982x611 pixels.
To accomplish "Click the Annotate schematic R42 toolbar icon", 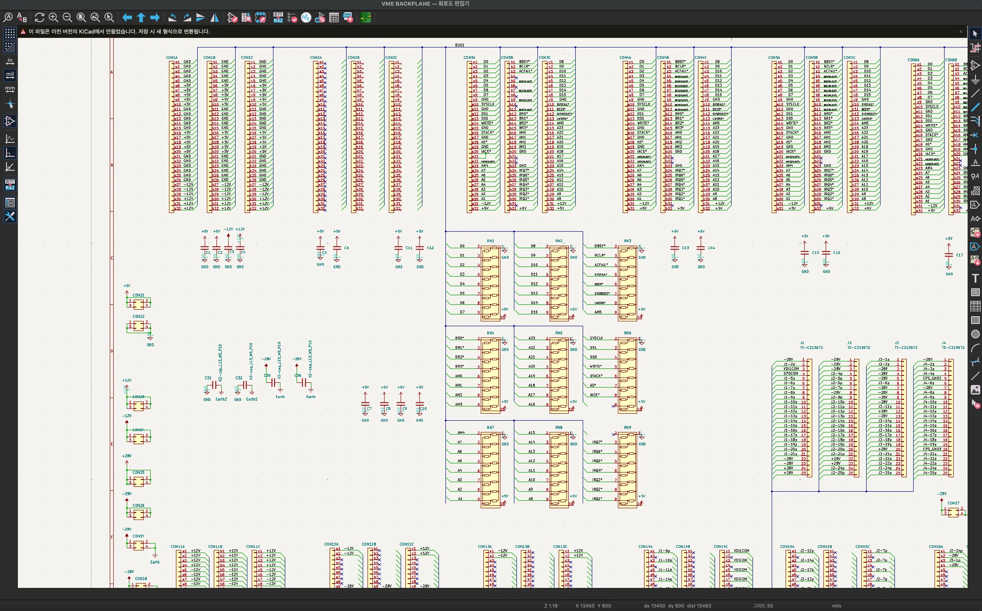I will (278, 17).
